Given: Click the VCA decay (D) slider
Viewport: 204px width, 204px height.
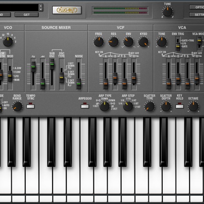Looking at the screenshot, I should [x=178, y=79].
